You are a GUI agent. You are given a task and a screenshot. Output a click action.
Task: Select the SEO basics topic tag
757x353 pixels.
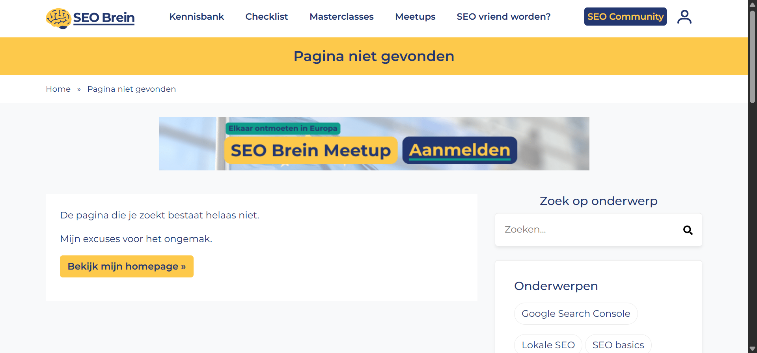pos(618,344)
